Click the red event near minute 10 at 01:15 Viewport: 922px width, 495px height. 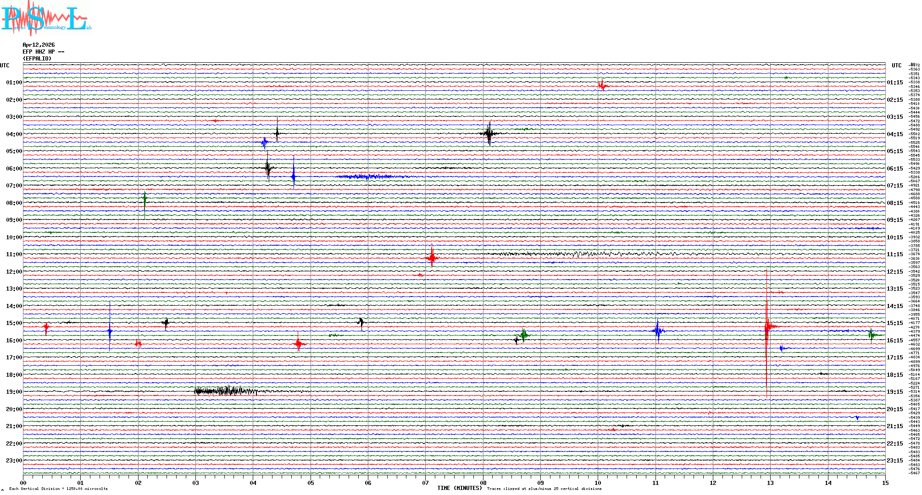click(602, 85)
